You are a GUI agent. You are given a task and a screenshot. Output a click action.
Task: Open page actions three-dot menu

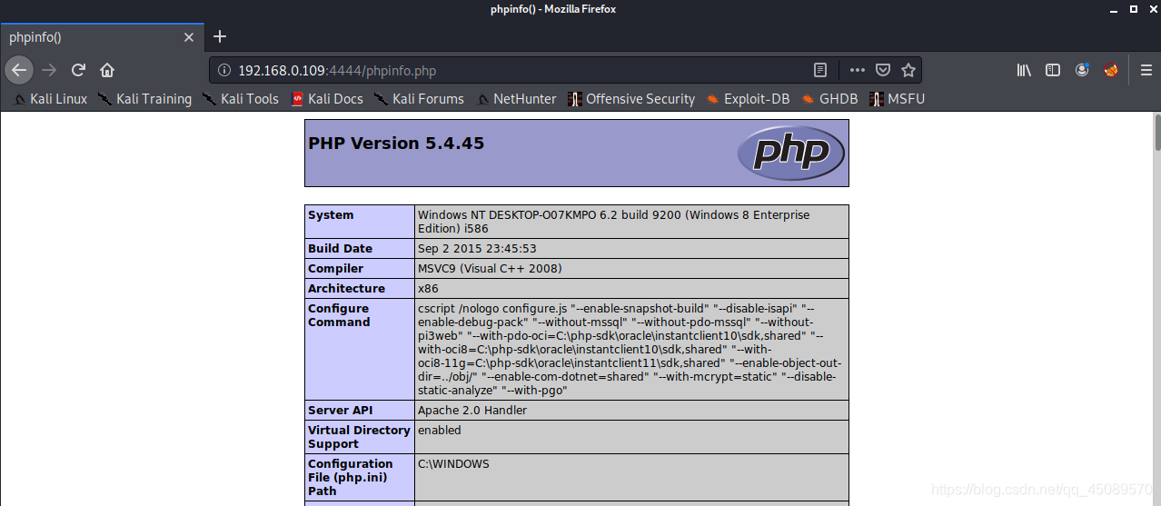tap(858, 70)
